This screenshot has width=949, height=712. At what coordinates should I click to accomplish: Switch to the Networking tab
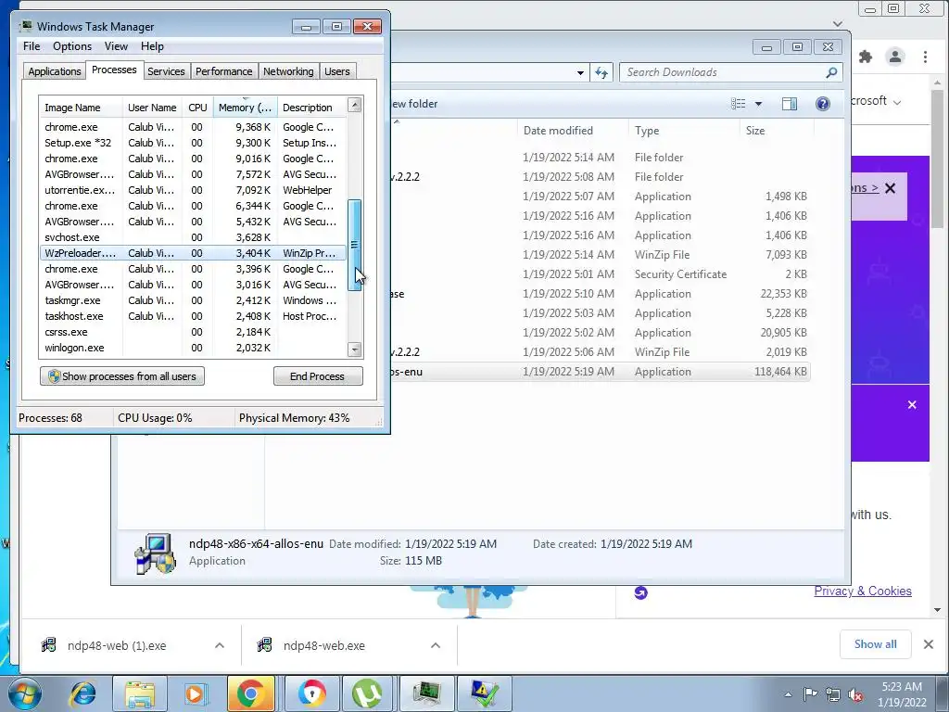click(x=288, y=71)
